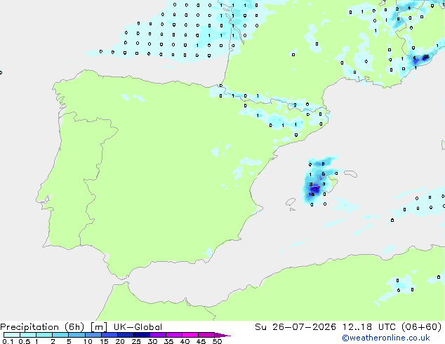Click the '12..18 UTC' time range text
The image size is (445, 344).
pyautogui.click(x=370, y=327)
